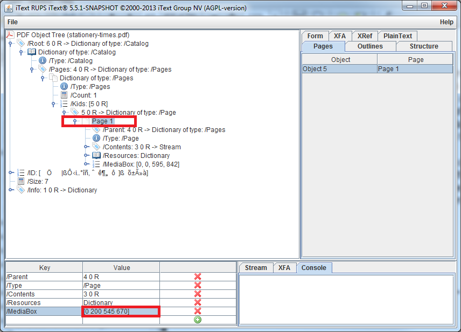Remove the /Resources entry via red X
The height and width of the screenshot is (332, 461).
[x=197, y=302]
